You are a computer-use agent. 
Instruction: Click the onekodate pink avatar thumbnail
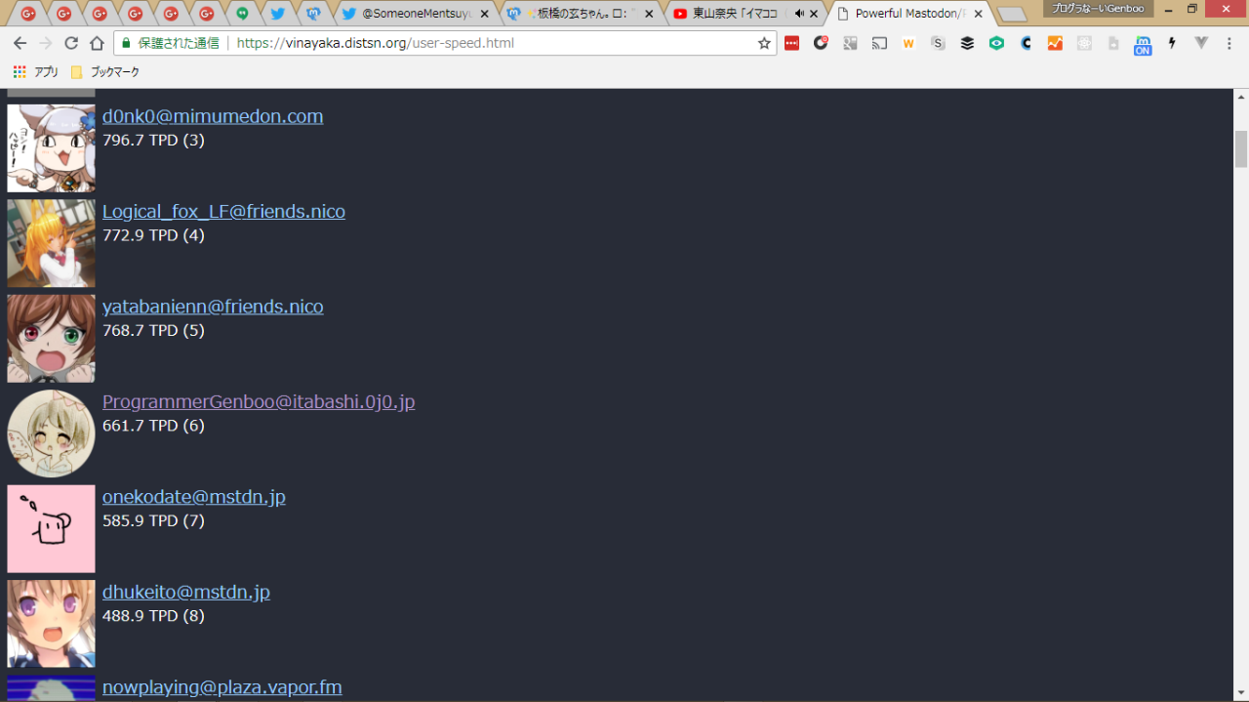[51, 528]
